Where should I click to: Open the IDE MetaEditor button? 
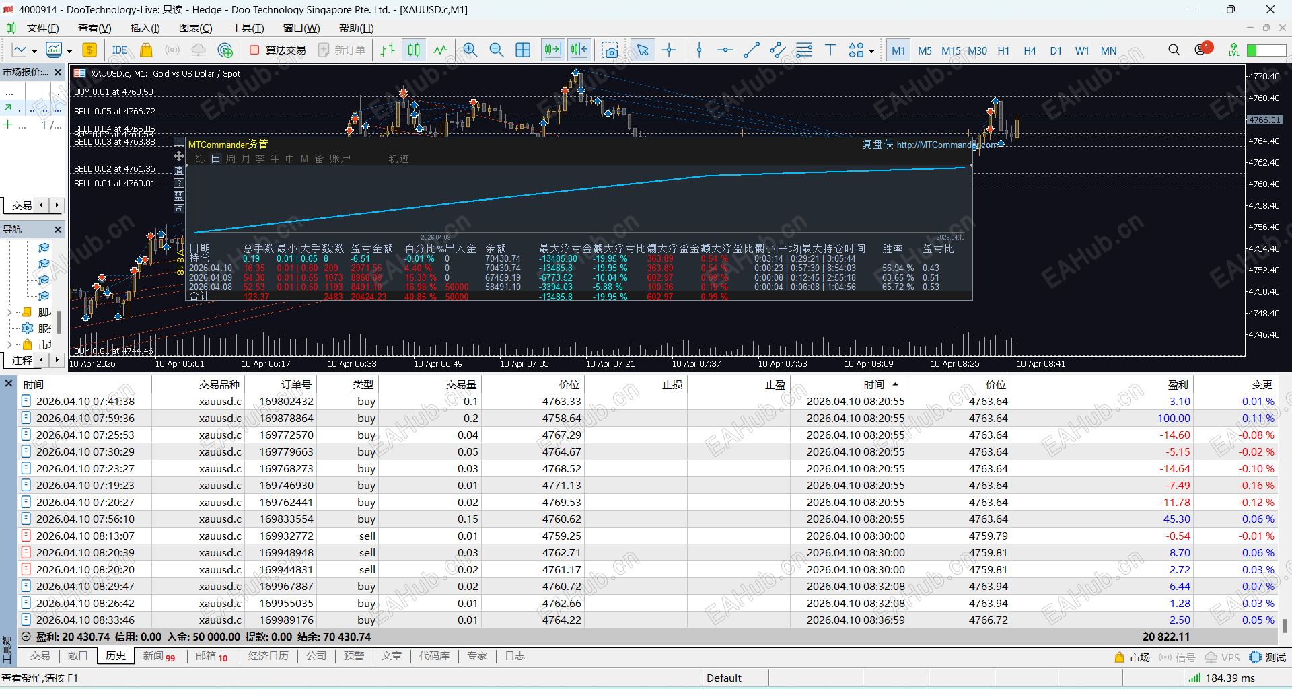pyautogui.click(x=120, y=50)
